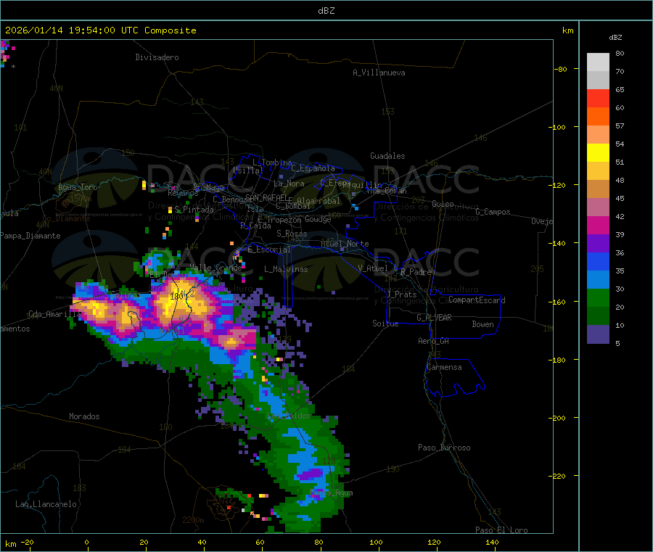Click the slate purple 5 dBZ legend swatch
The image size is (653, 552).
598,334
